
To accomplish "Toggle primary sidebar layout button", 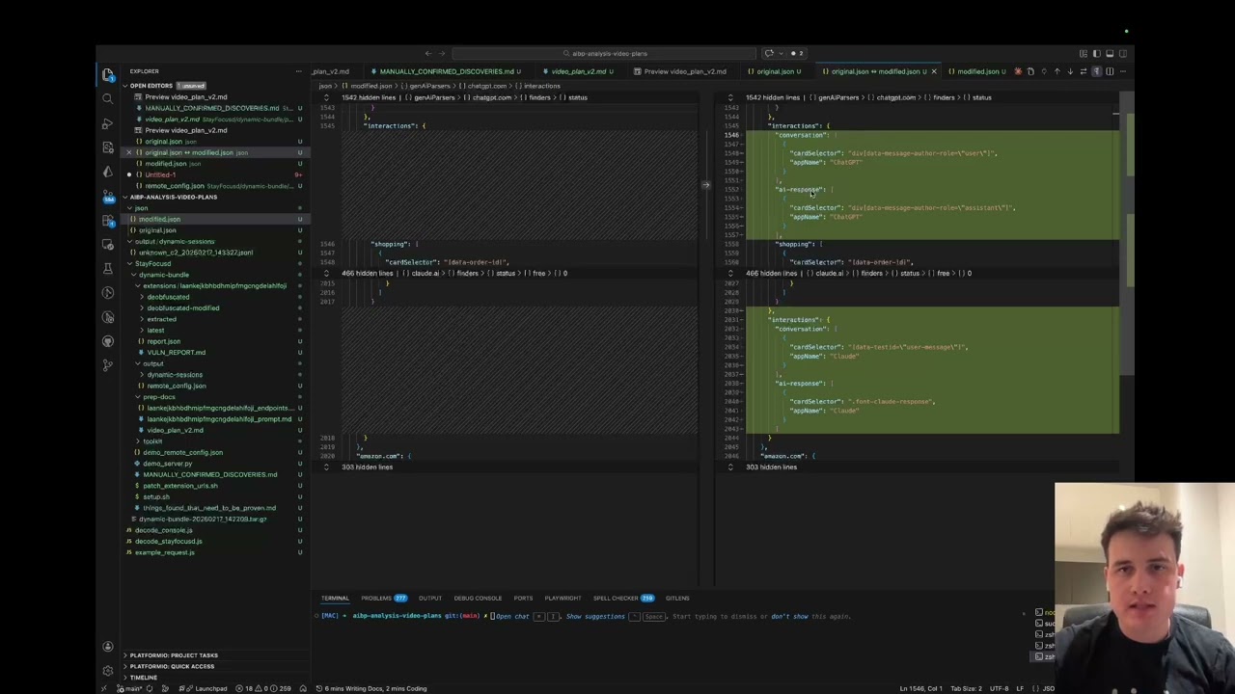I will click(x=1097, y=53).
